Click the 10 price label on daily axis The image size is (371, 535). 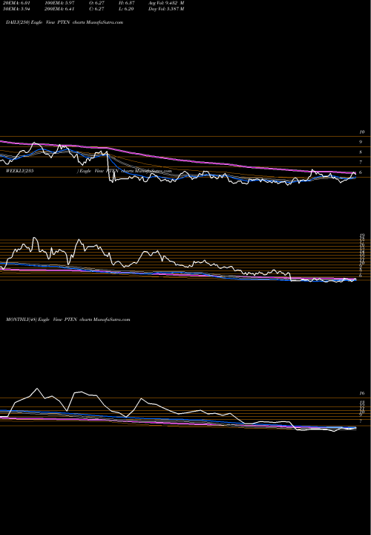tap(362, 132)
